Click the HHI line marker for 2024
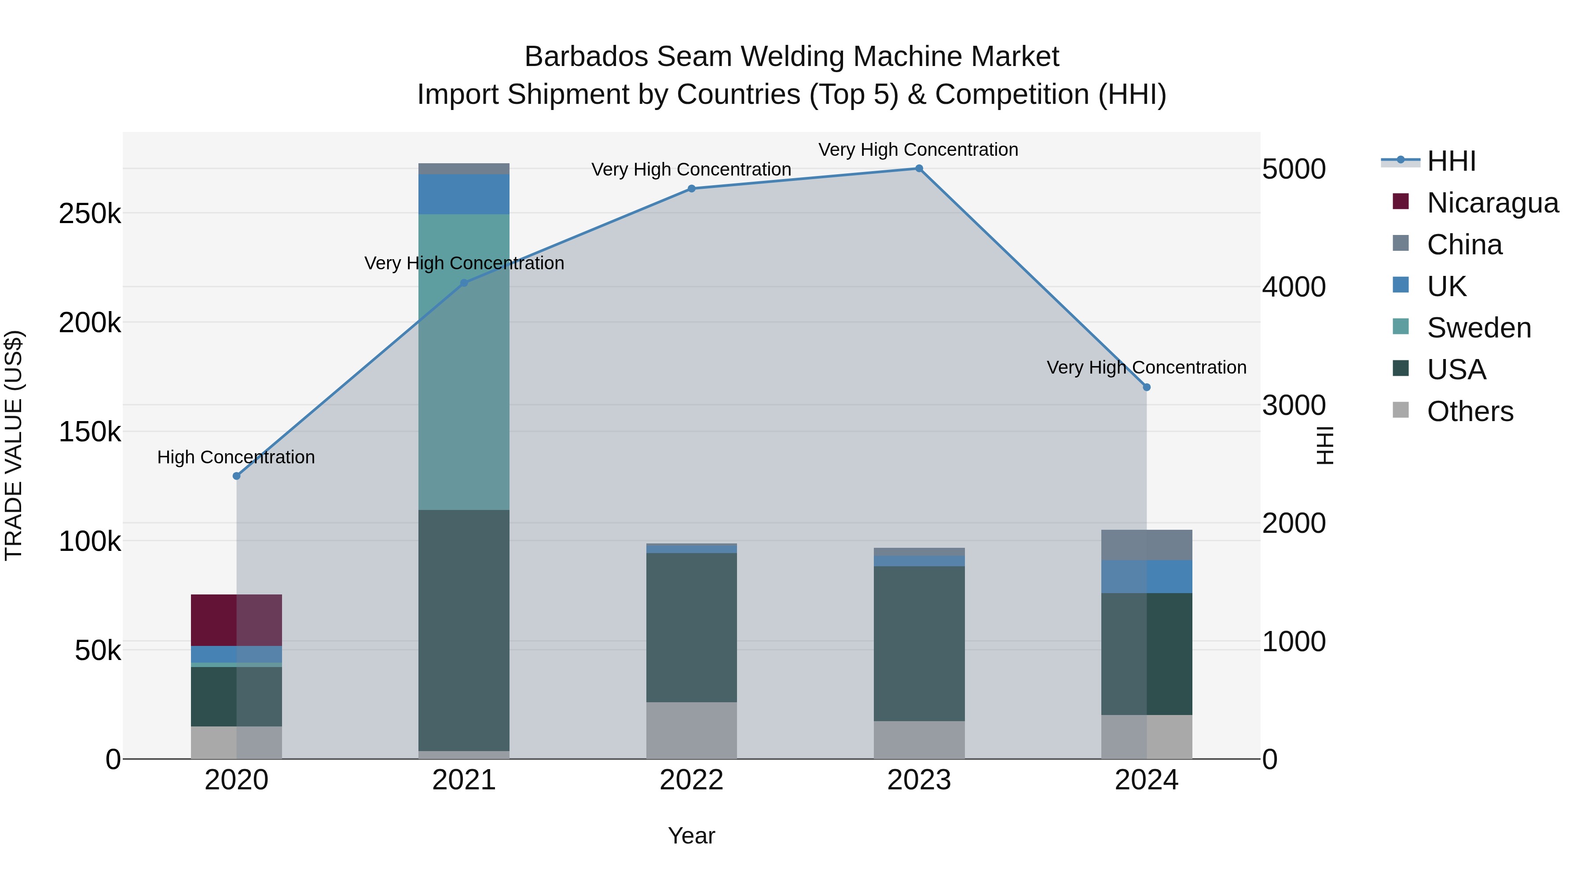 point(1147,387)
